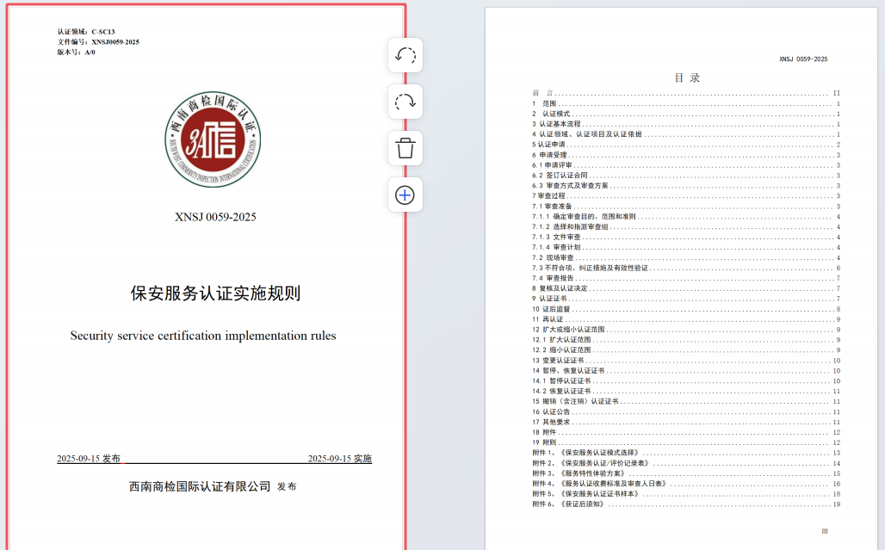Viewport: 885px width, 550px height.
Task: Rotate the selected page clockwise
Action: coord(405,102)
